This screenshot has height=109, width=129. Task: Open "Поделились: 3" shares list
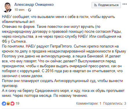pos(115,103)
